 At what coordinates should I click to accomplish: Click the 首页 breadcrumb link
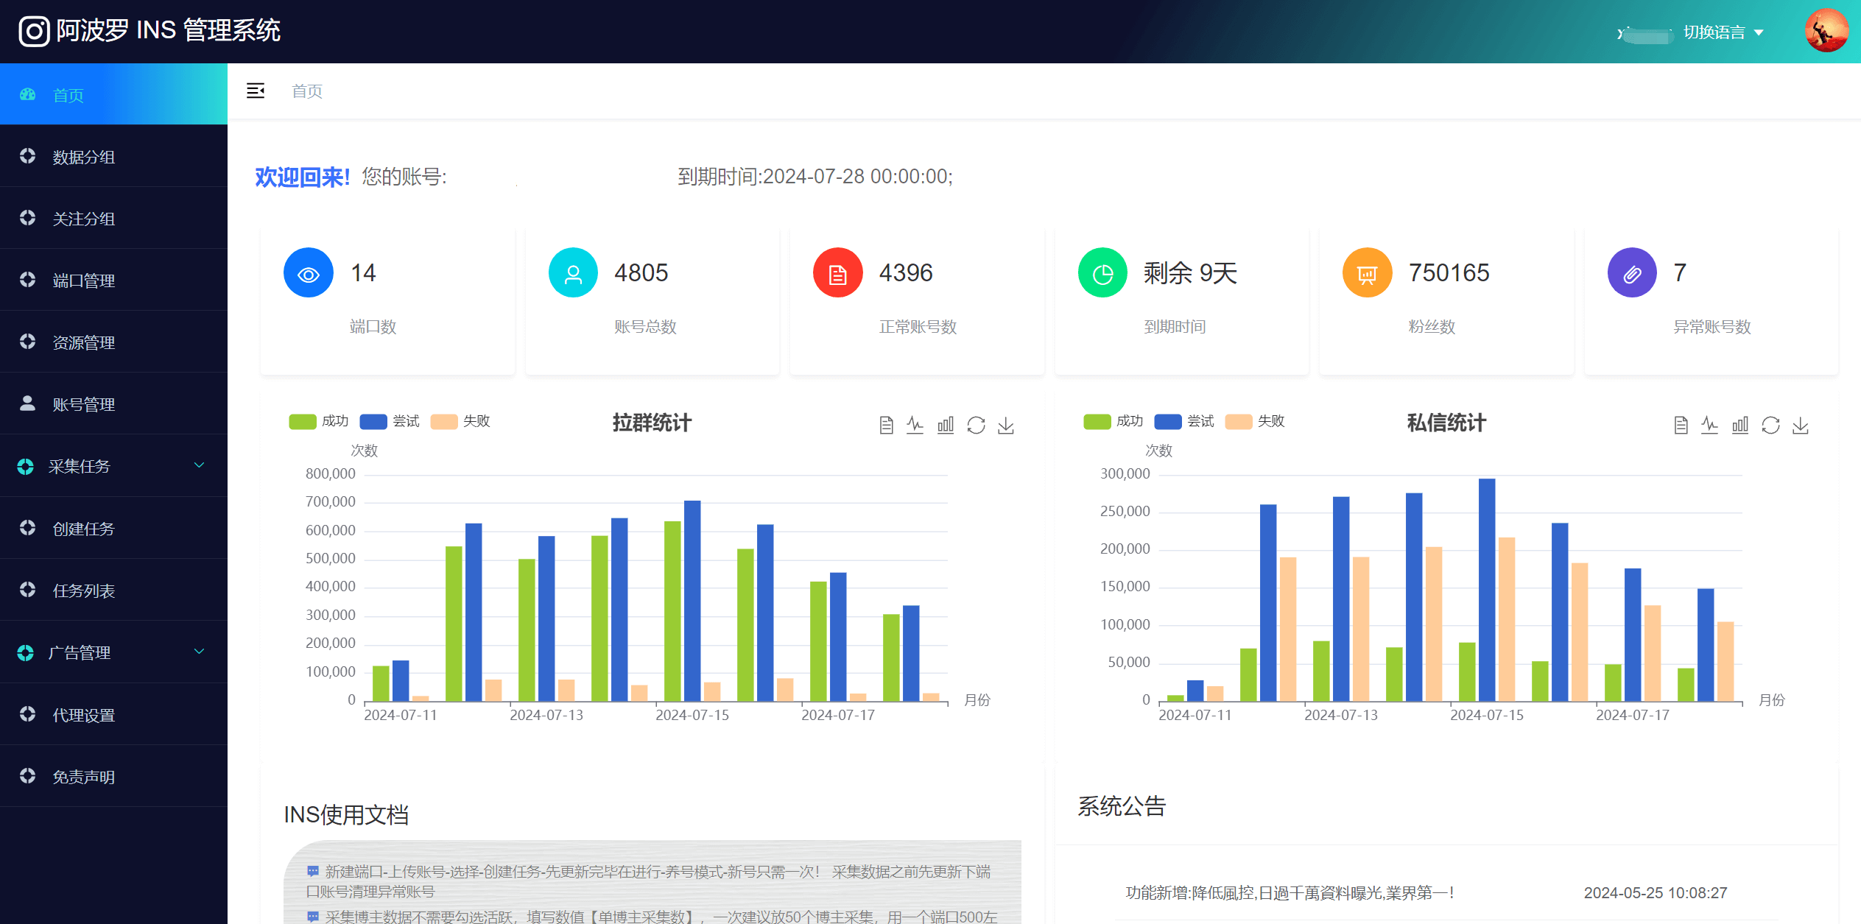[x=306, y=91]
